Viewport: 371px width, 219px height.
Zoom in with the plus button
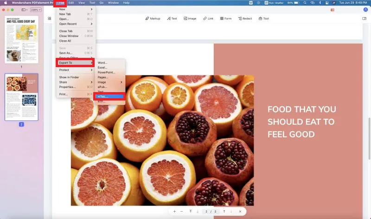tap(174, 212)
